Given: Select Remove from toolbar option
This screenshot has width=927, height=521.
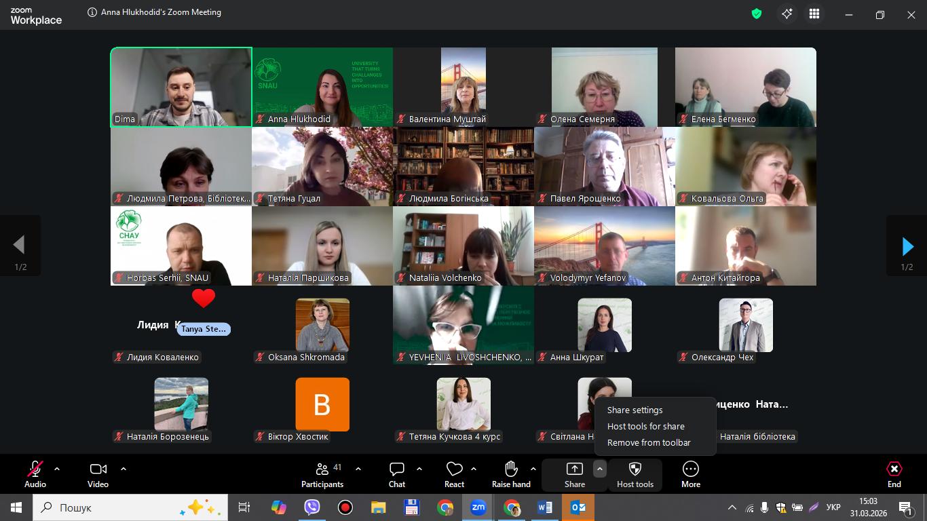Looking at the screenshot, I should coord(649,442).
